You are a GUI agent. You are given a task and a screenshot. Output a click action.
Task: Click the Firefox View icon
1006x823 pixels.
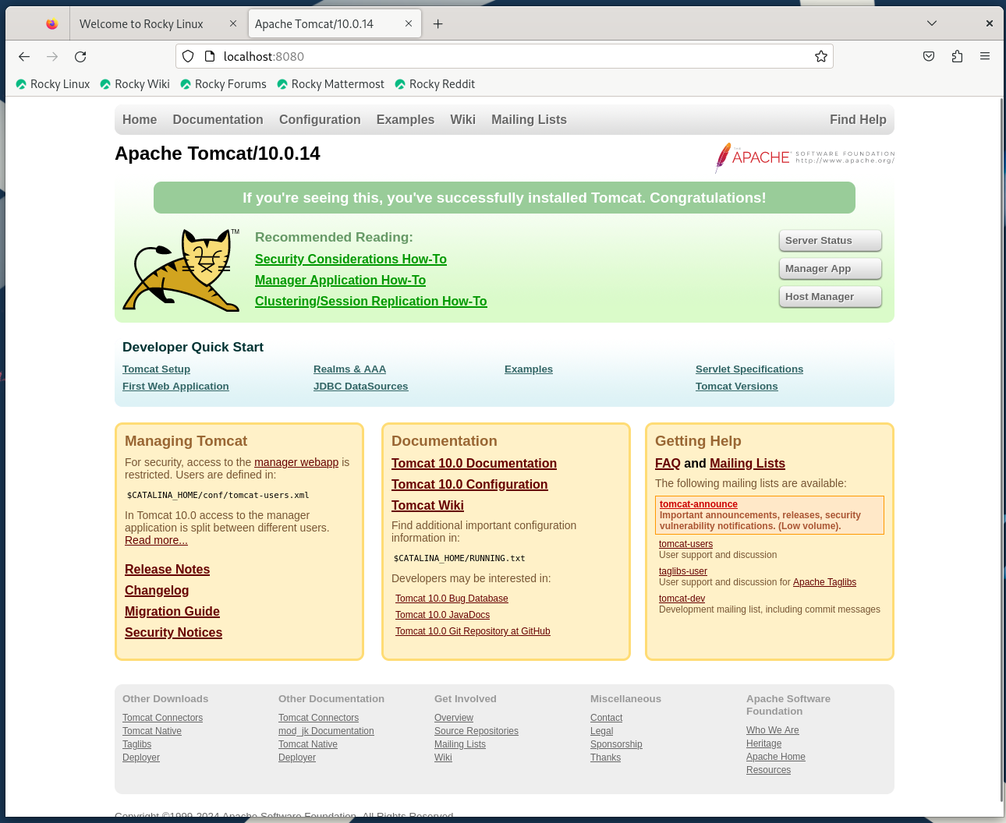51,24
